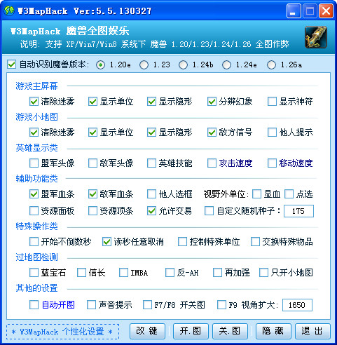The image size is (337, 345).
Task: Click the random seed field showing 175
Action: [x=298, y=211]
